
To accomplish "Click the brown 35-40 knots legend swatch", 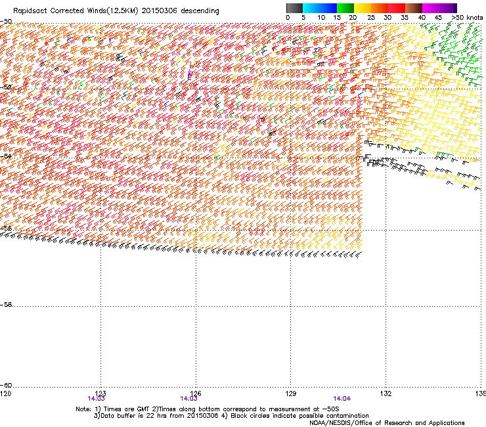I will pos(414,8).
